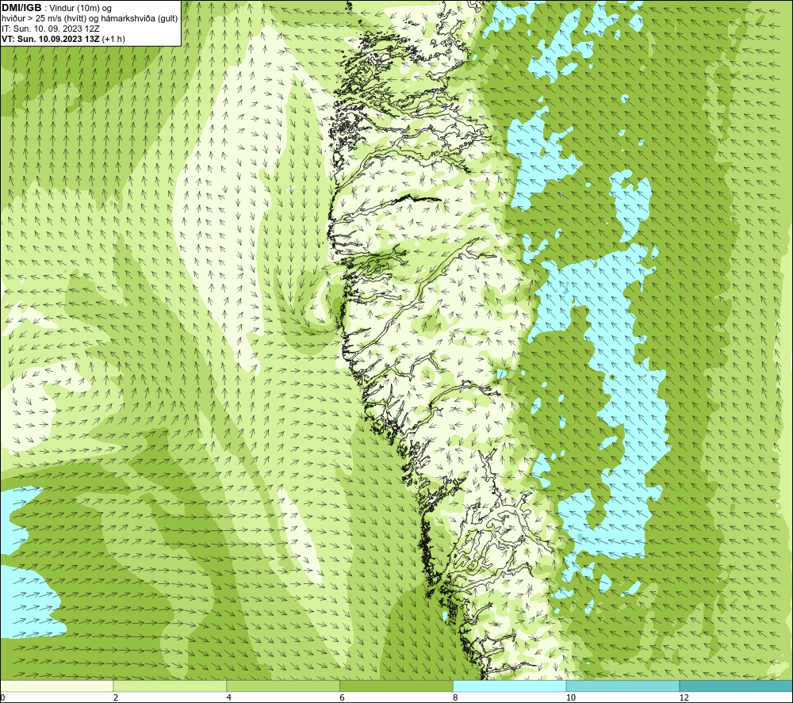The image size is (793, 703).
Task: Click the legend scale value '0'
Action: point(3,697)
